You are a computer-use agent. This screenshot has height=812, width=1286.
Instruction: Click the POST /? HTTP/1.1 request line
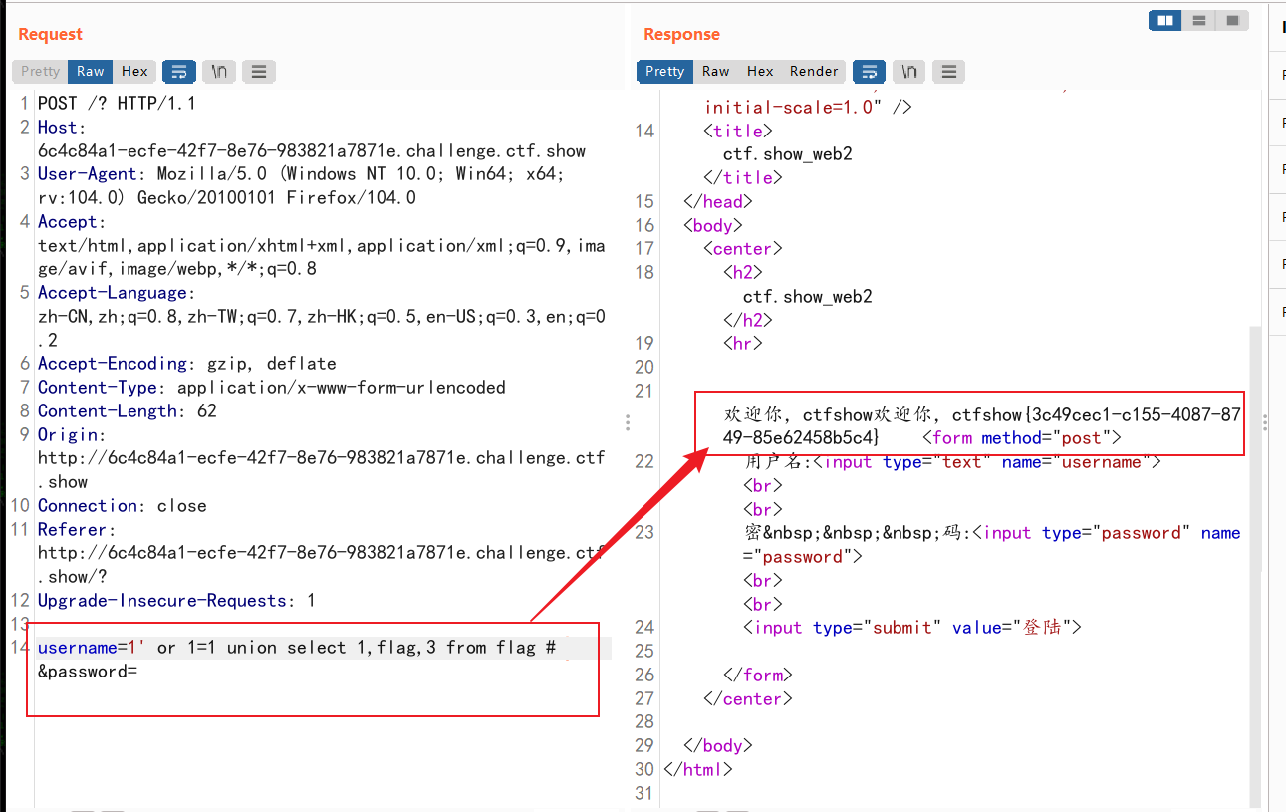(117, 103)
